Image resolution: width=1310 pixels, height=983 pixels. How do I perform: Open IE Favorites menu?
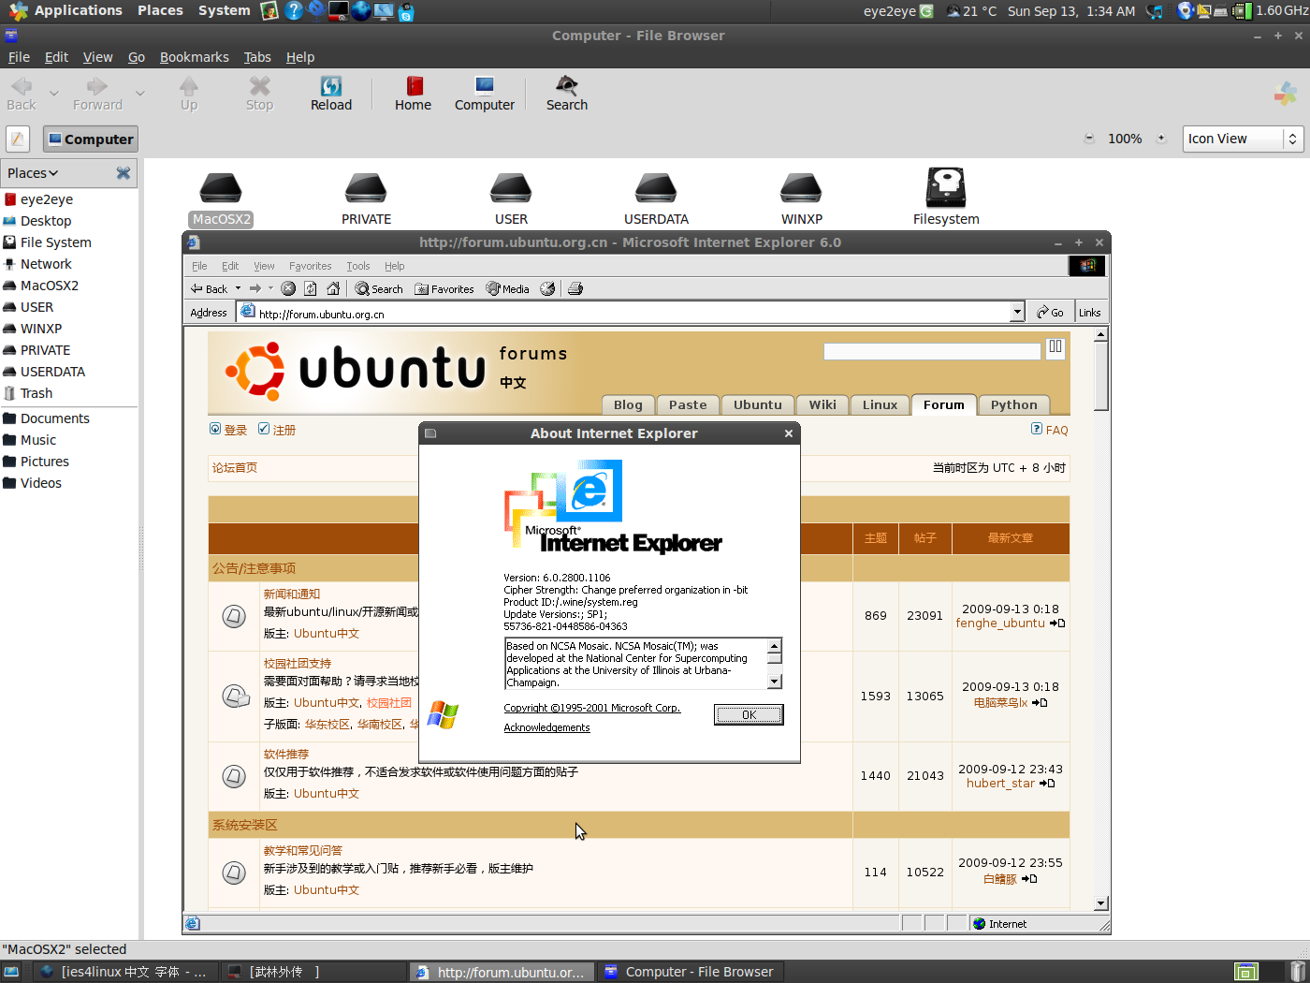(310, 266)
